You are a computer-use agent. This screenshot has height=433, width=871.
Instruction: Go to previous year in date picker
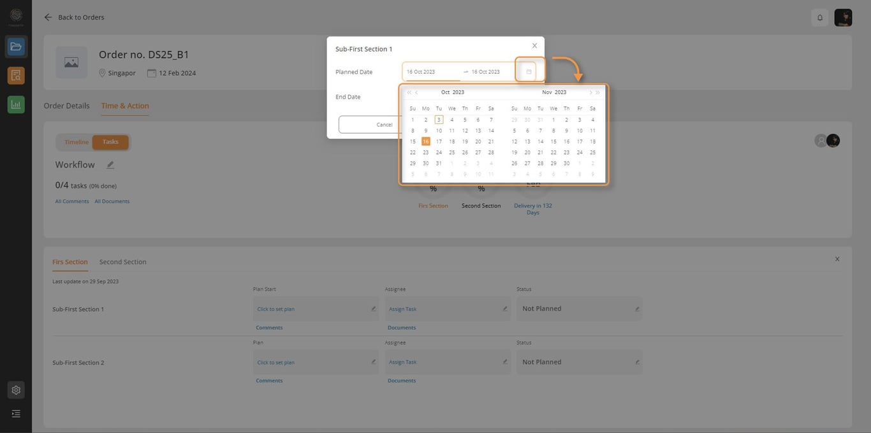[x=409, y=92]
